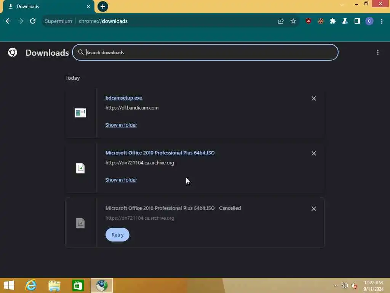Click the Supermium taskbar button
390x293 pixels.
pyautogui.click(x=101, y=285)
